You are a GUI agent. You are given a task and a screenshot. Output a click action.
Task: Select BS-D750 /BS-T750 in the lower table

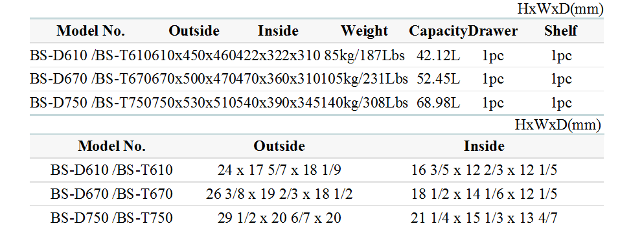[x=111, y=218]
